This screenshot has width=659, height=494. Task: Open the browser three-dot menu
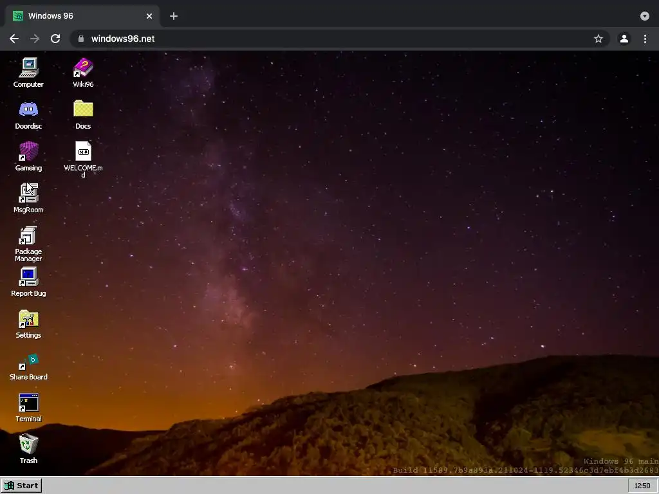645,39
